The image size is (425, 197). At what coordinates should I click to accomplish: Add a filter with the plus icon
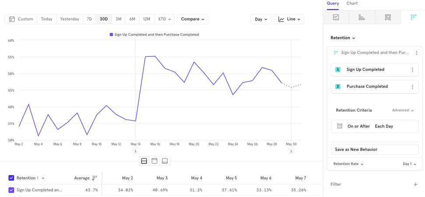415,184
